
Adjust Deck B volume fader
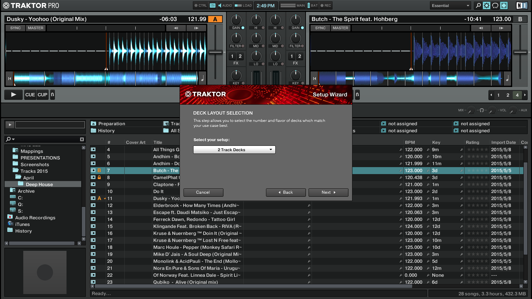[520, 52]
